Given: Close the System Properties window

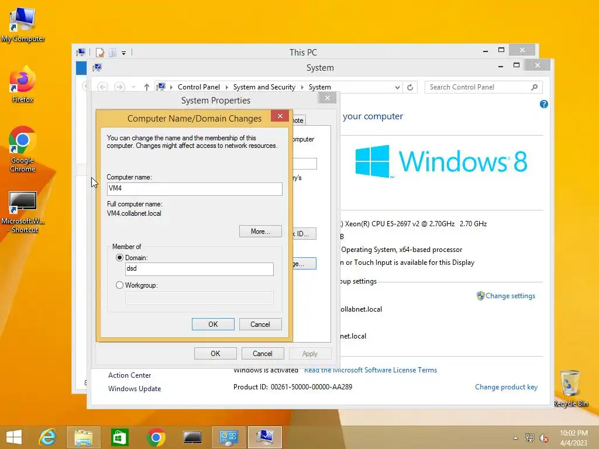Looking at the screenshot, I should (x=328, y=98).
